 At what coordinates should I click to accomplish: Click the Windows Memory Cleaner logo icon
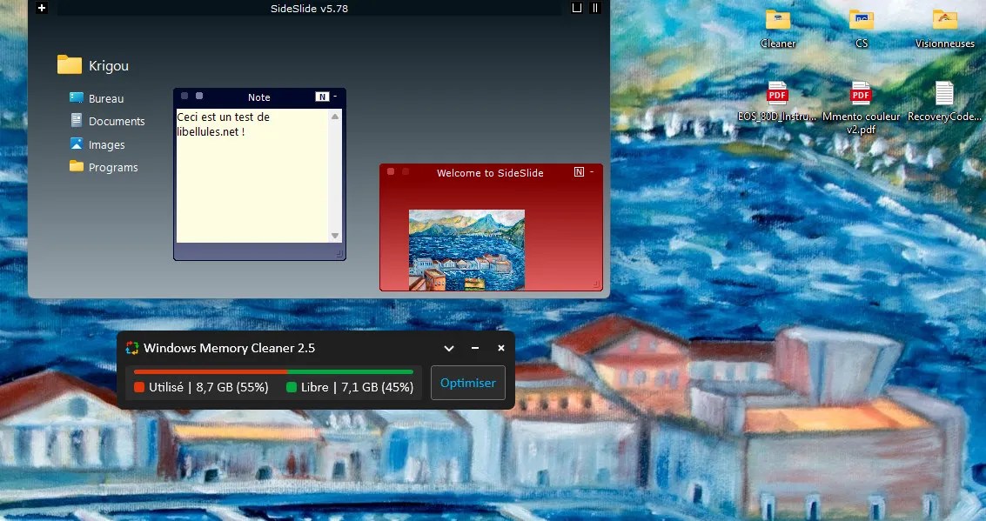tap(132, 348)
